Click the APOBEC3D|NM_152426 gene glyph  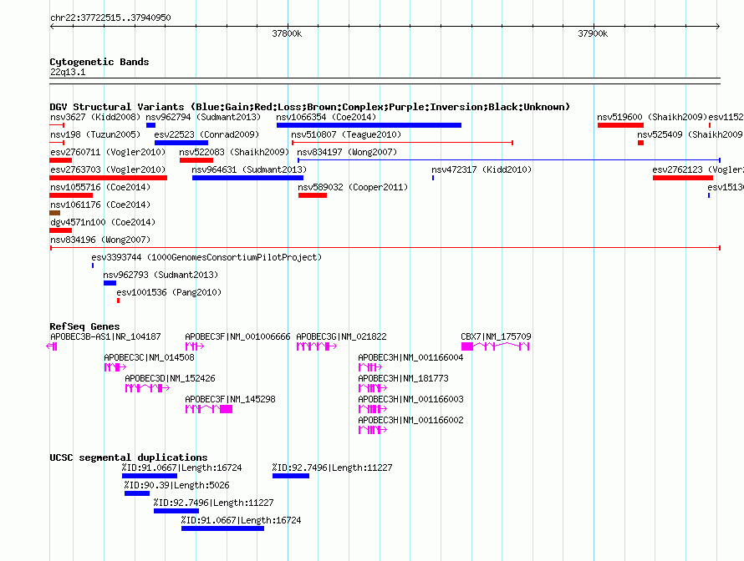(x=147, y=388)
